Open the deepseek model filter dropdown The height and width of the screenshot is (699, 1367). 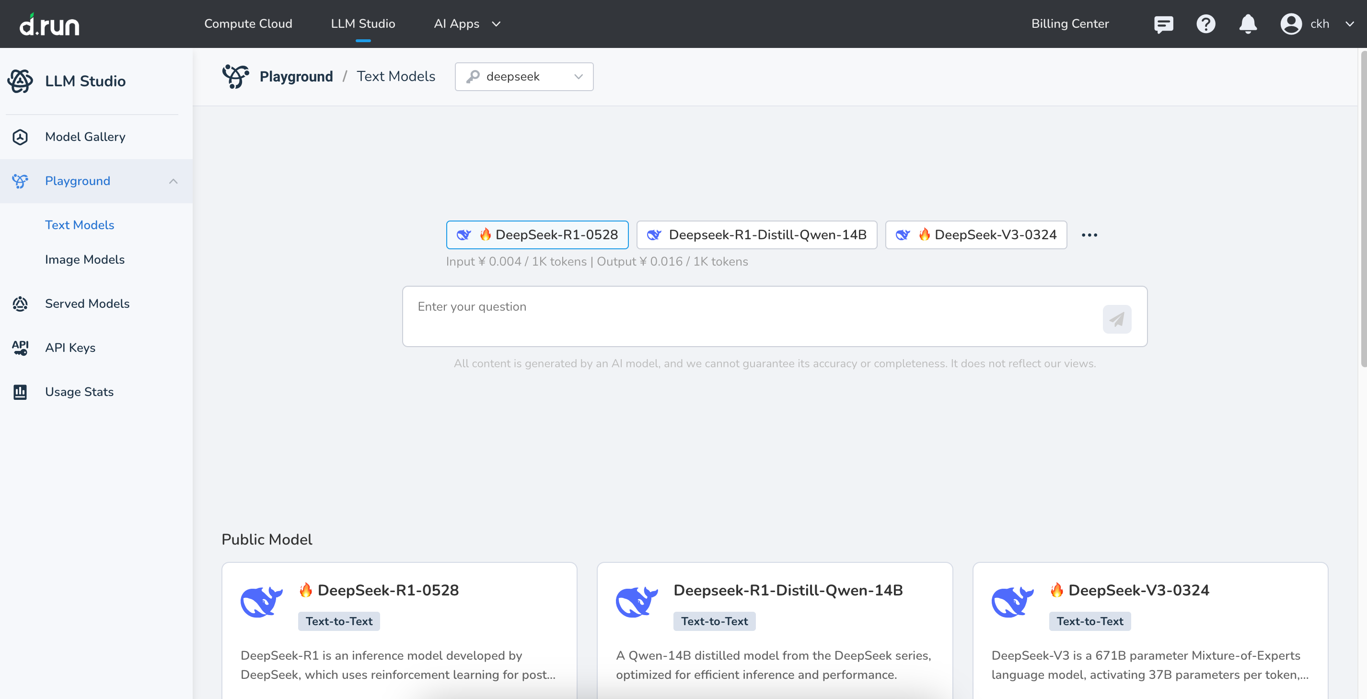tap(524, 77)
